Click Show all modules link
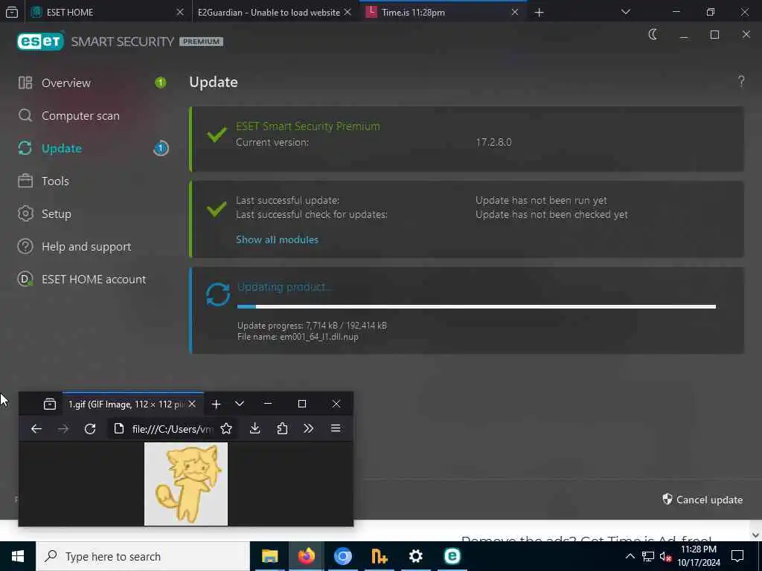This screenshot has width=762, height=571. pyautogui.click(x=277, y=239)
